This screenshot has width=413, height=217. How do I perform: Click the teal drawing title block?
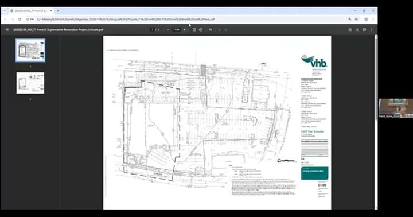pyautogui.click(x=314, y=173)
